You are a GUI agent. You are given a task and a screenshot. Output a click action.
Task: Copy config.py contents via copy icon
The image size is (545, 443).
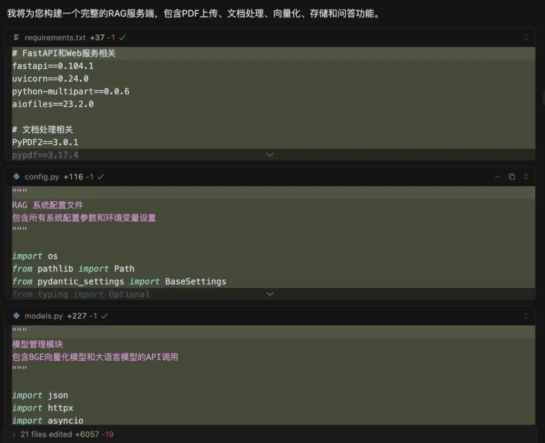(512, 177)
